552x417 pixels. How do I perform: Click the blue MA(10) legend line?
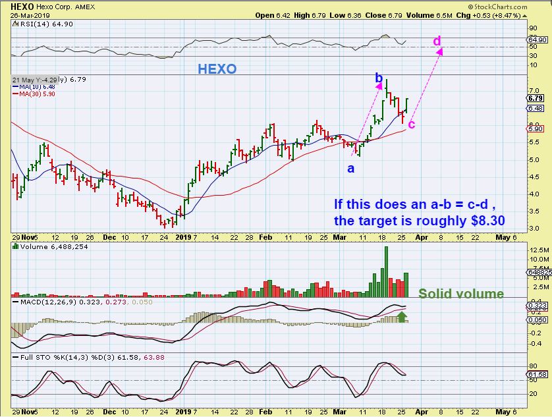[16, 86]
